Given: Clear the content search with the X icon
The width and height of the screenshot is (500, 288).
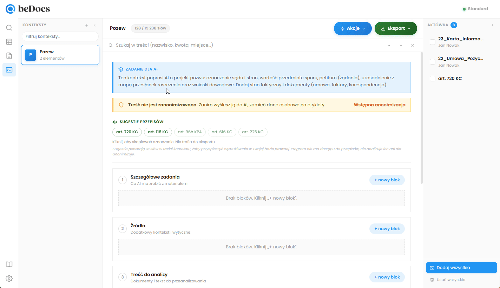Looking at the screenshot, I should [413, 45].
